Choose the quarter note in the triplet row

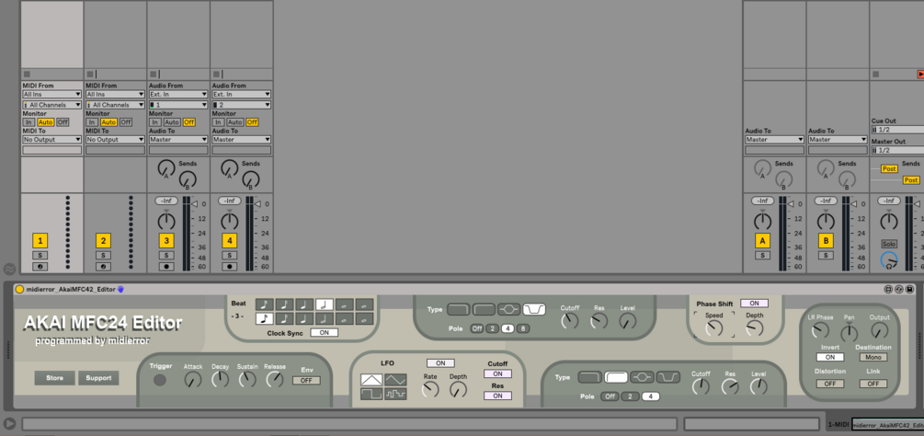tap(304, 319)
